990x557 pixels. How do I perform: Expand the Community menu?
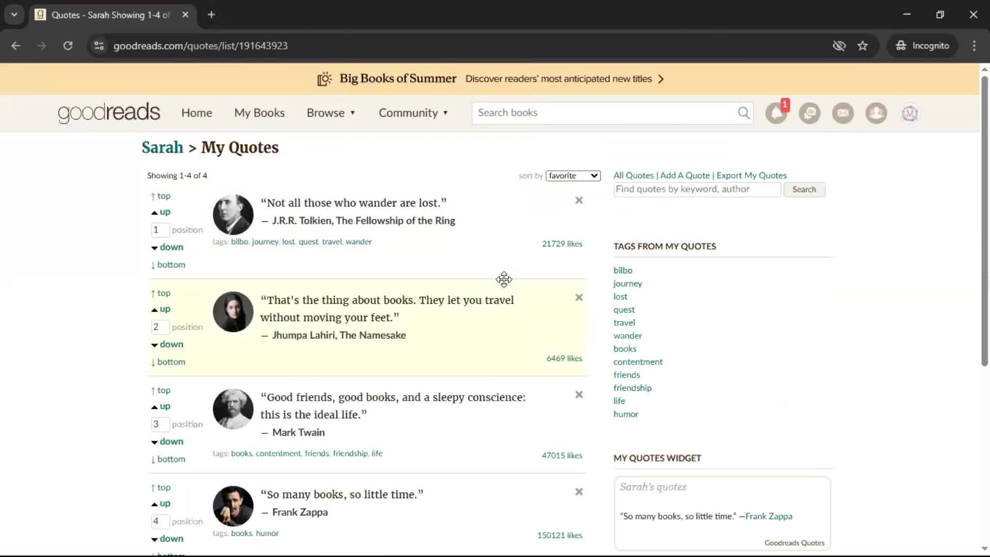click(414, 113)
